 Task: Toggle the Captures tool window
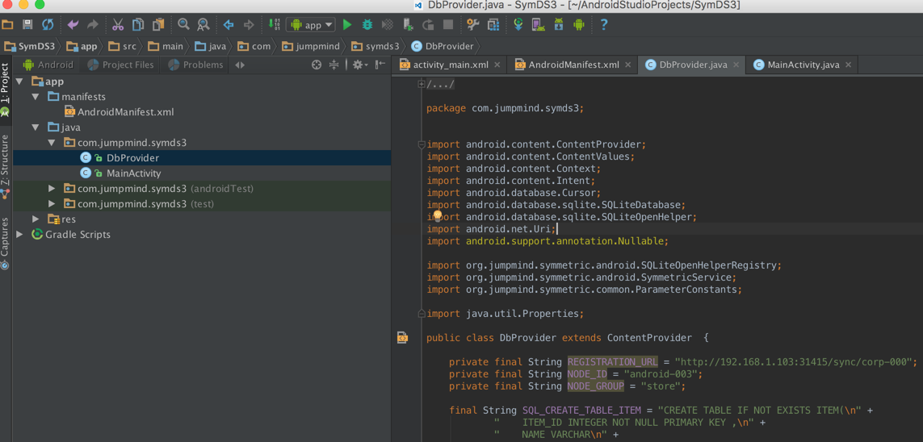click(x=6, y=242)
